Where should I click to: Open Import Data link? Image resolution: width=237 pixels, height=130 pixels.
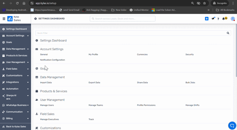click(46, 83)
